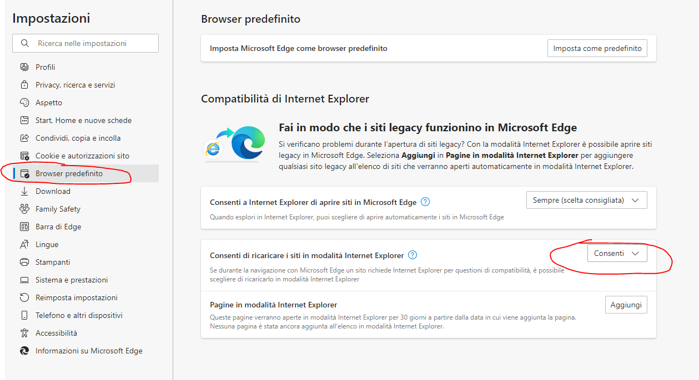Click the Stampanti printer icon
The height and width of the screenshot is (380, 699).
(24, 262)
